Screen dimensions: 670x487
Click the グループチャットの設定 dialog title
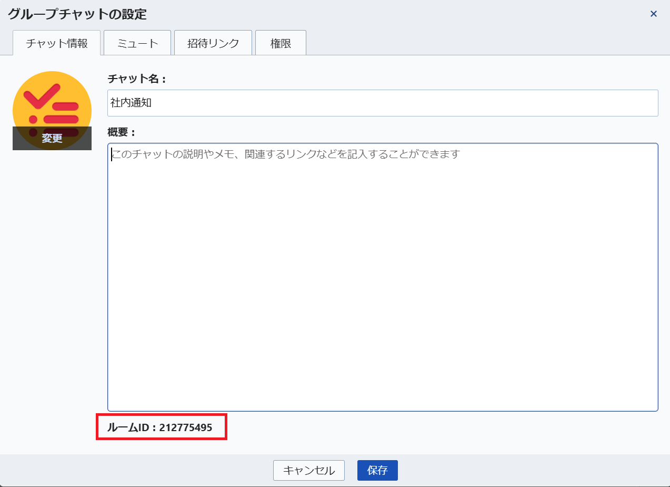click(x=77, y=14)
